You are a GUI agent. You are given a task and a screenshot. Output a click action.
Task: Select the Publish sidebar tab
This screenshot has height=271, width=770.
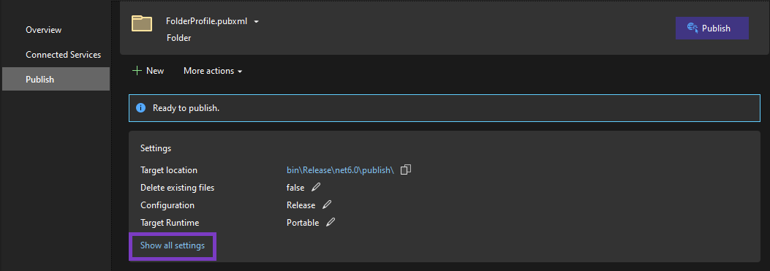56,79
